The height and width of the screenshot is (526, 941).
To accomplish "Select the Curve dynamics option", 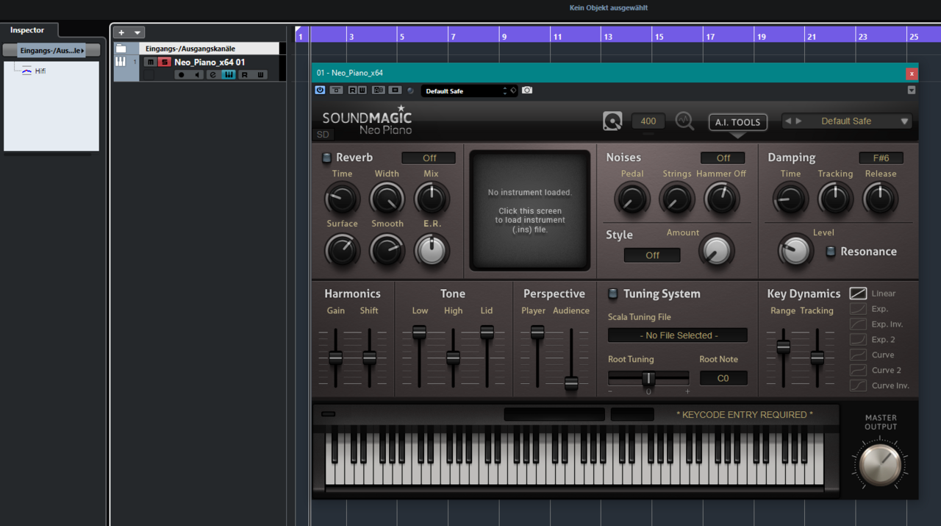I will (858, 355).
